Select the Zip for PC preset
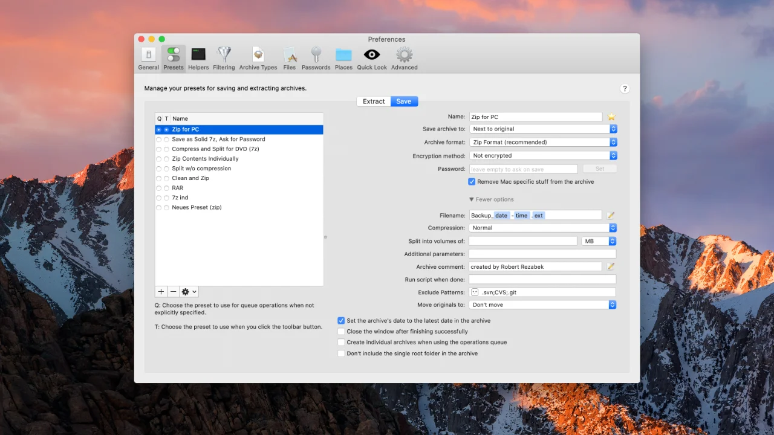Image resolution: width=774 pixels, height=435 pixels. coord(239,129)
